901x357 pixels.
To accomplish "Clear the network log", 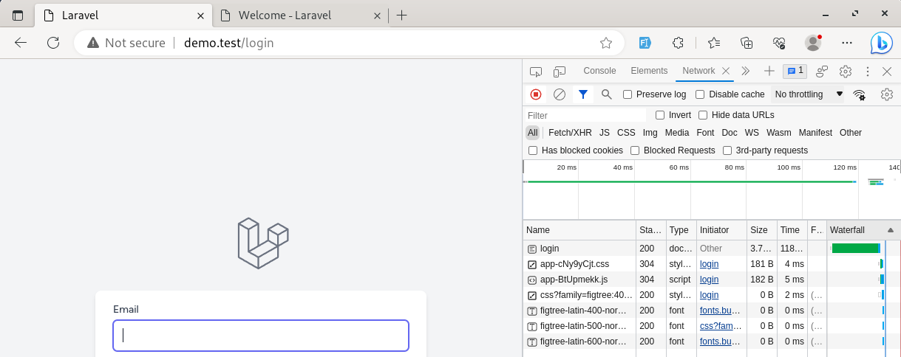I will [x=560, y=94].
